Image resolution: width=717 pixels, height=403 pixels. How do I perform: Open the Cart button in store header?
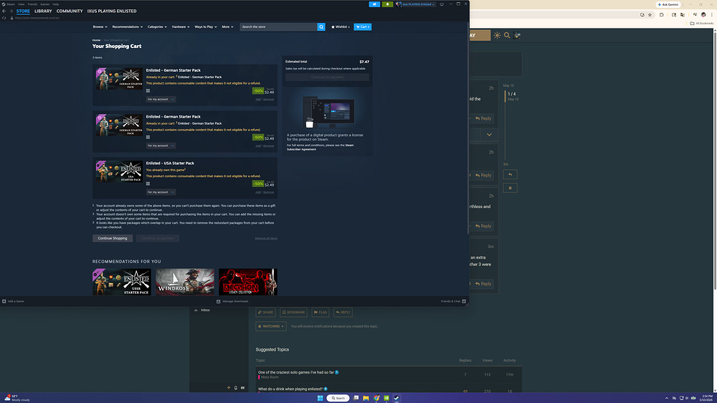(363, 27)
